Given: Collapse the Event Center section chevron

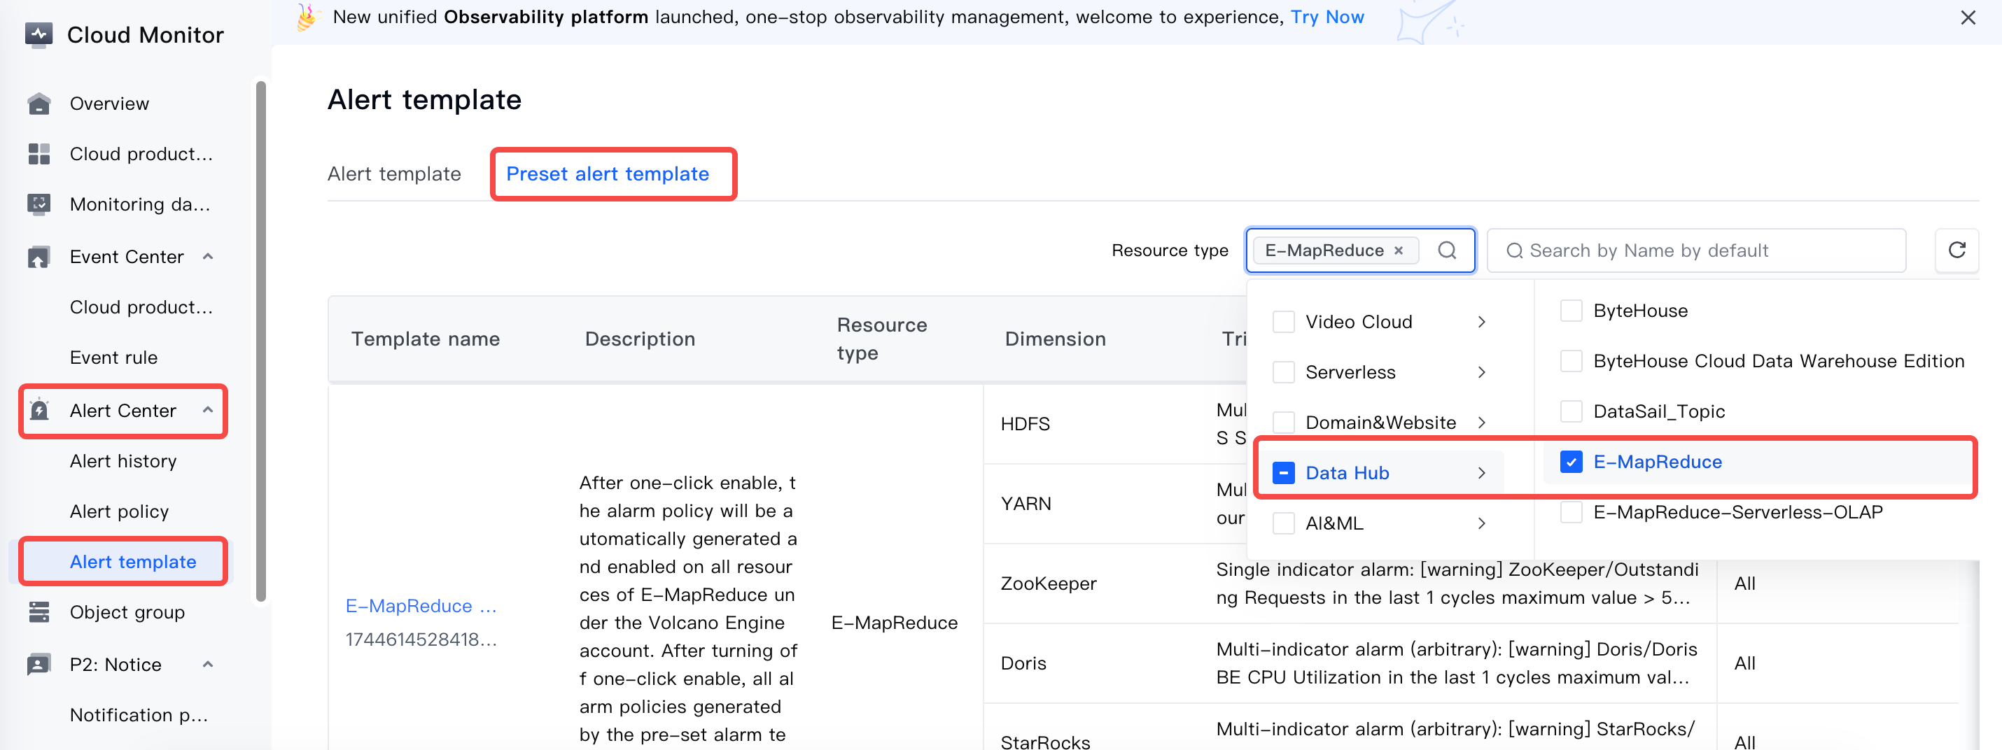Looking at the screenshot, I should [x=207, y=256].
